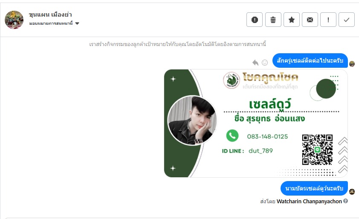Expand the assign conversation dropdown arrow

tap(77, 23)
